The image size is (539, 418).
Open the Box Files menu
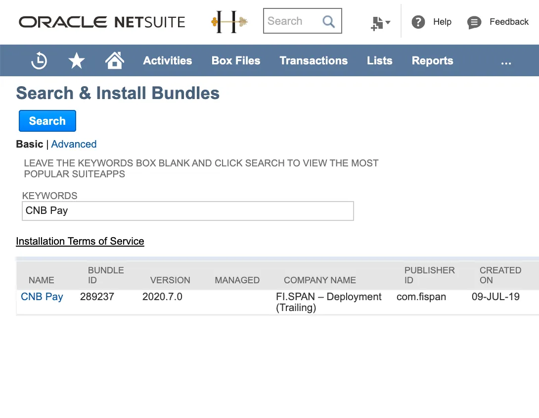coord(236,60)
